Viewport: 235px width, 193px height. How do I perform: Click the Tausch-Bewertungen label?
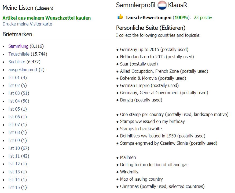pyautogui.click(x=148, y=17)
